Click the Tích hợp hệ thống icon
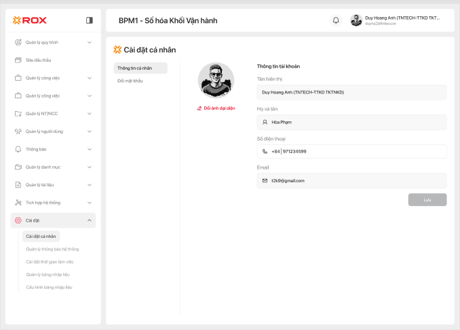 click(x=18, y=202)
